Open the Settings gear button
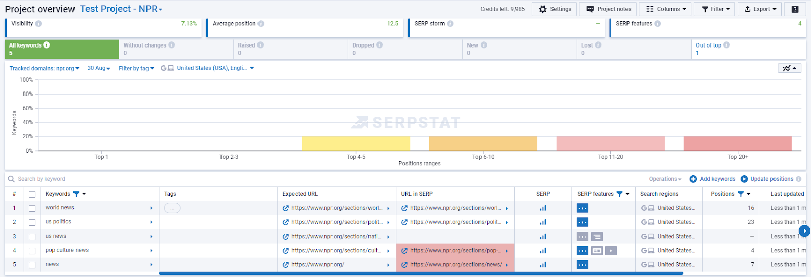This screenshot has width=811, height=277. click(555, 9)
